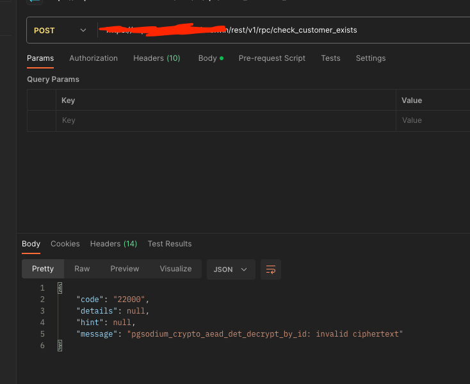Screen dimensions: 470x384
Task: Open the Pre-request Script tab
Action: tap(272, 58)
